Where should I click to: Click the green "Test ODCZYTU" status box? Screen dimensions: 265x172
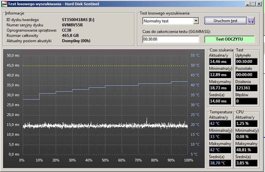click(229, 39)
